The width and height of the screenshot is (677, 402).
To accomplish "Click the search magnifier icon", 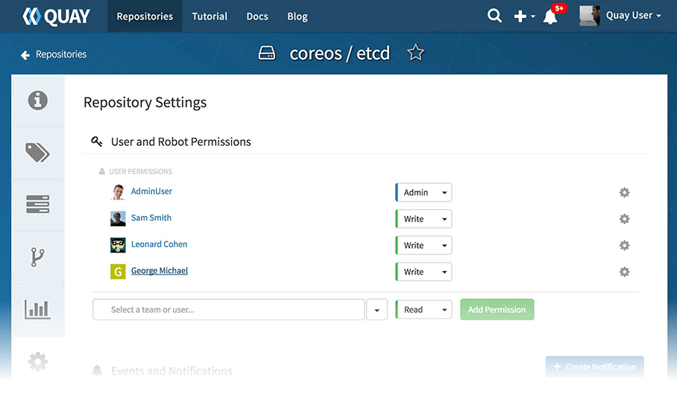I will [494, 16].
